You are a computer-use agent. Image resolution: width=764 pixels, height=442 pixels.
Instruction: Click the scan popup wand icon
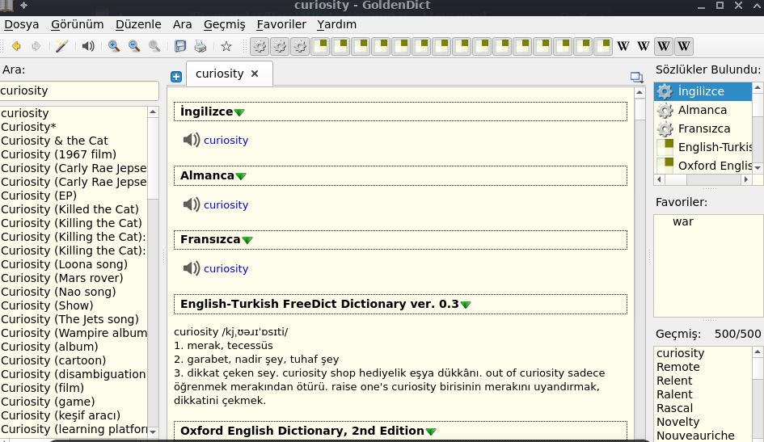61,47
